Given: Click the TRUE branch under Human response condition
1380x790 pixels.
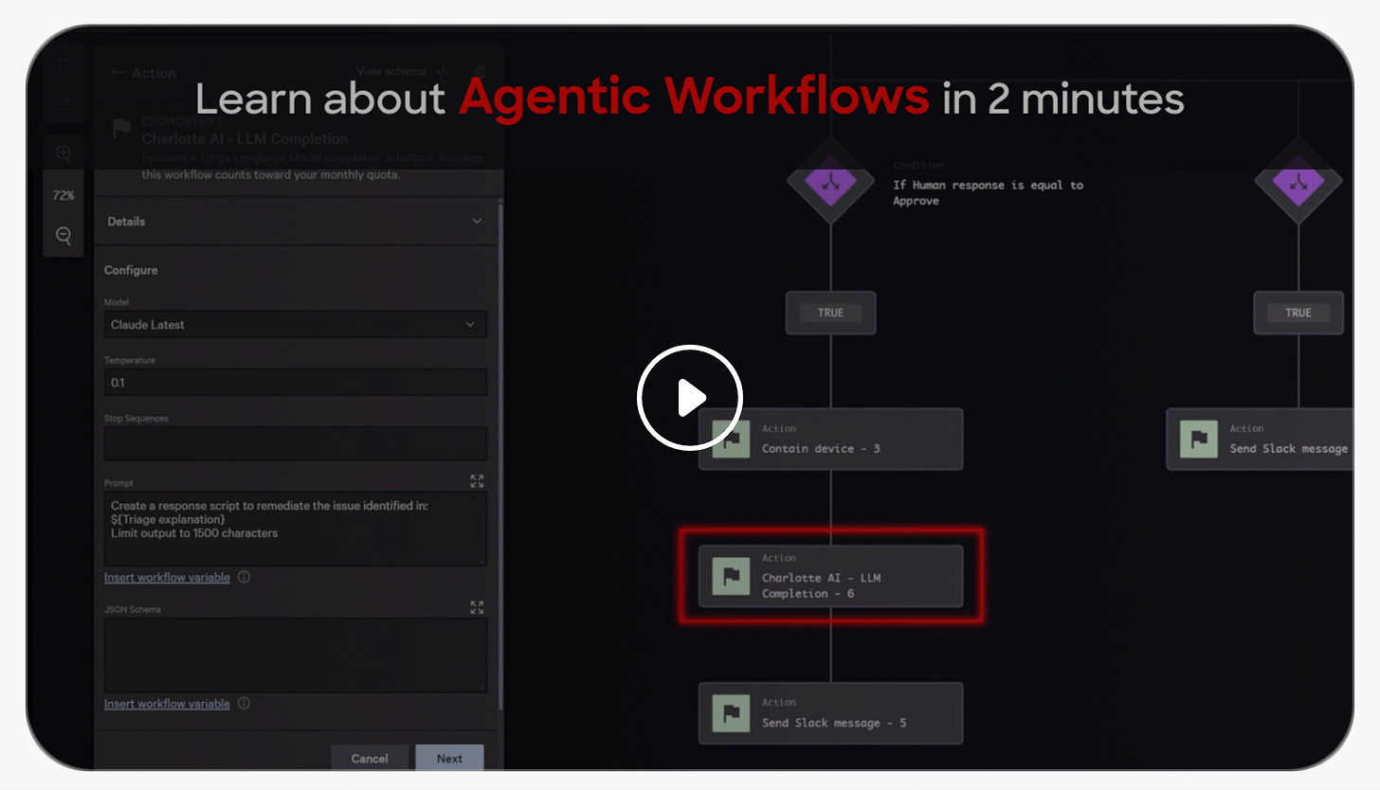Looking at the screenshot, I should click(x=830, y=313).
